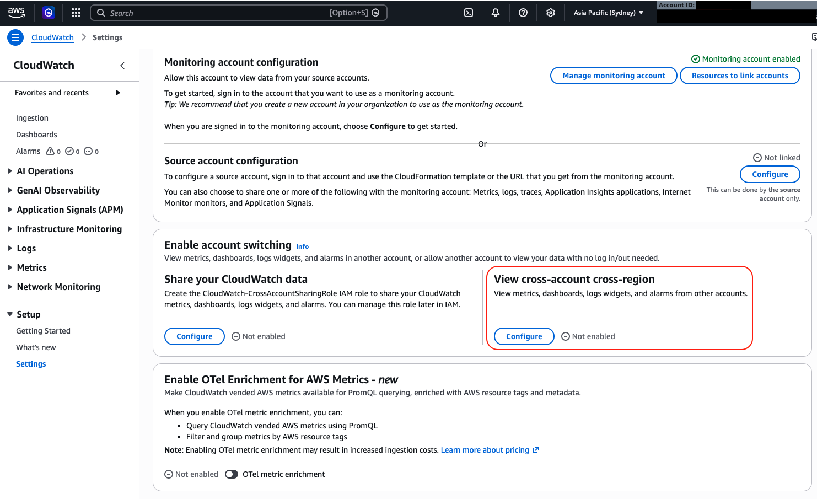
Task: Click the Amazon Q icon in search box
Action: point(376,13)
